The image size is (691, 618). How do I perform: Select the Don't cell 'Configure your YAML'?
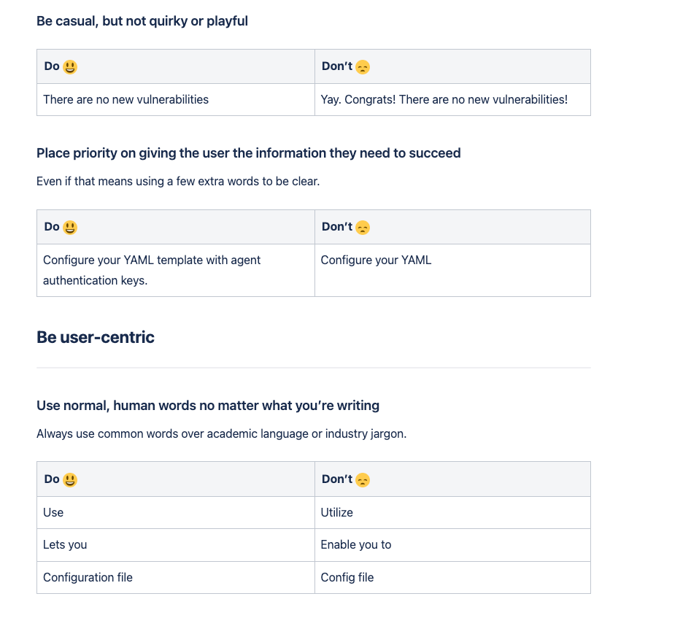pos(452,270)
